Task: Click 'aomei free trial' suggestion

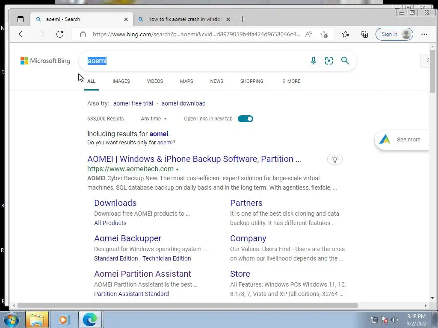Action: pyautogui.click(x=133, y=103)
